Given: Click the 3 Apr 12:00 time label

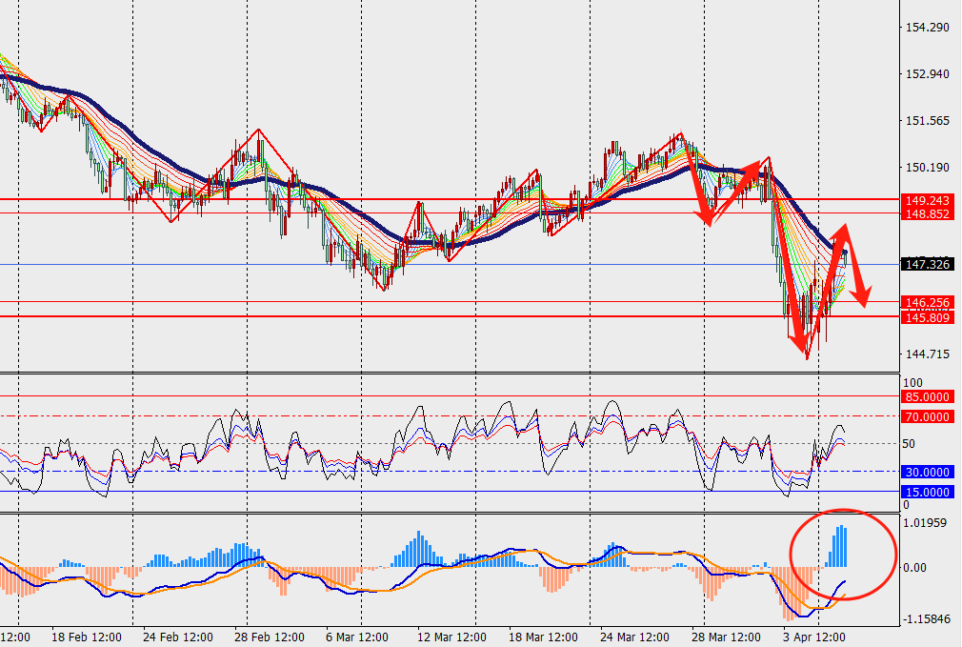Looking at the screenshot, I should click(x=814, y=637).
